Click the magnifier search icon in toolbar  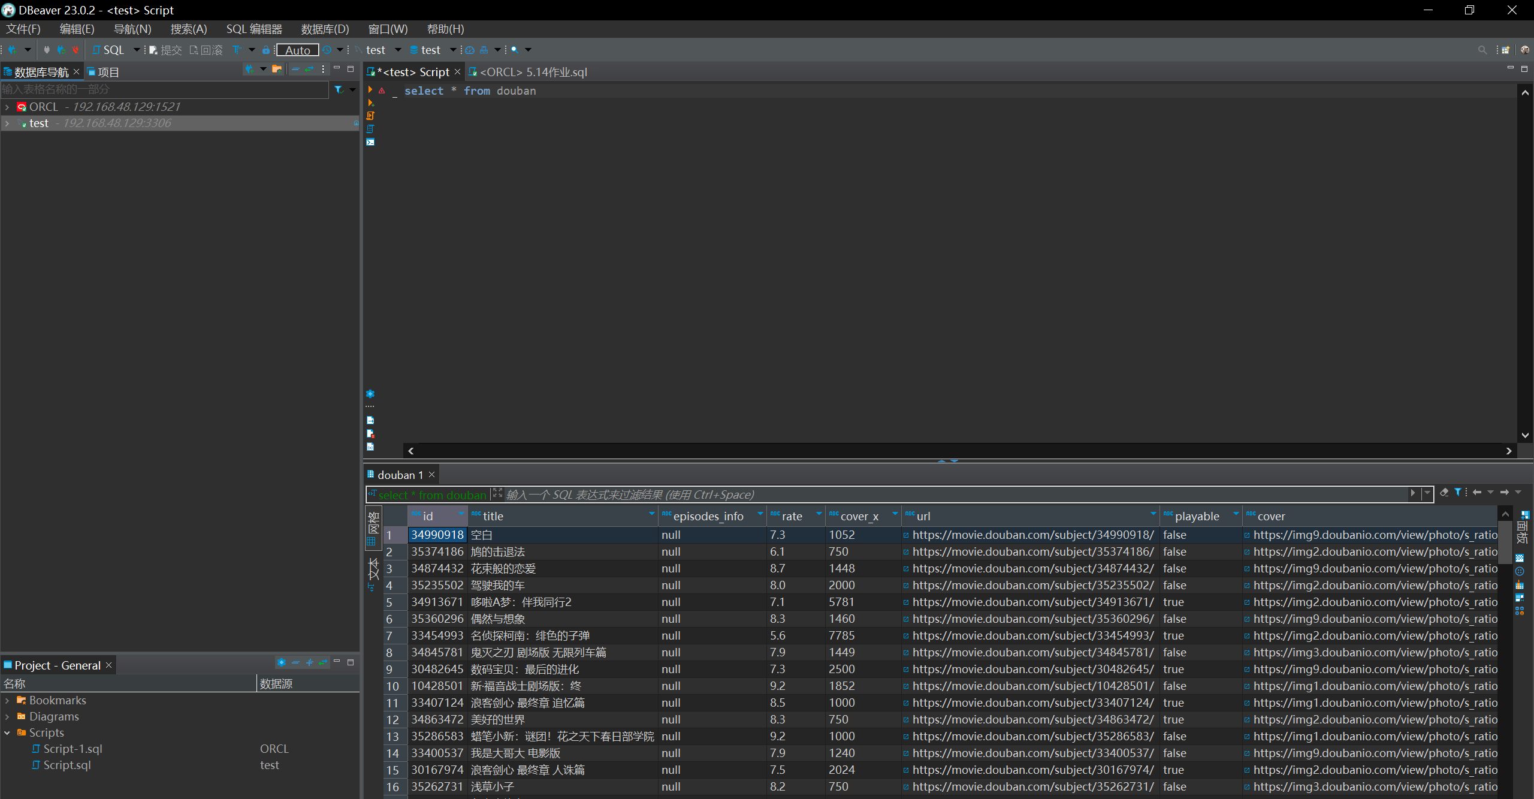(x=515, y=50)
